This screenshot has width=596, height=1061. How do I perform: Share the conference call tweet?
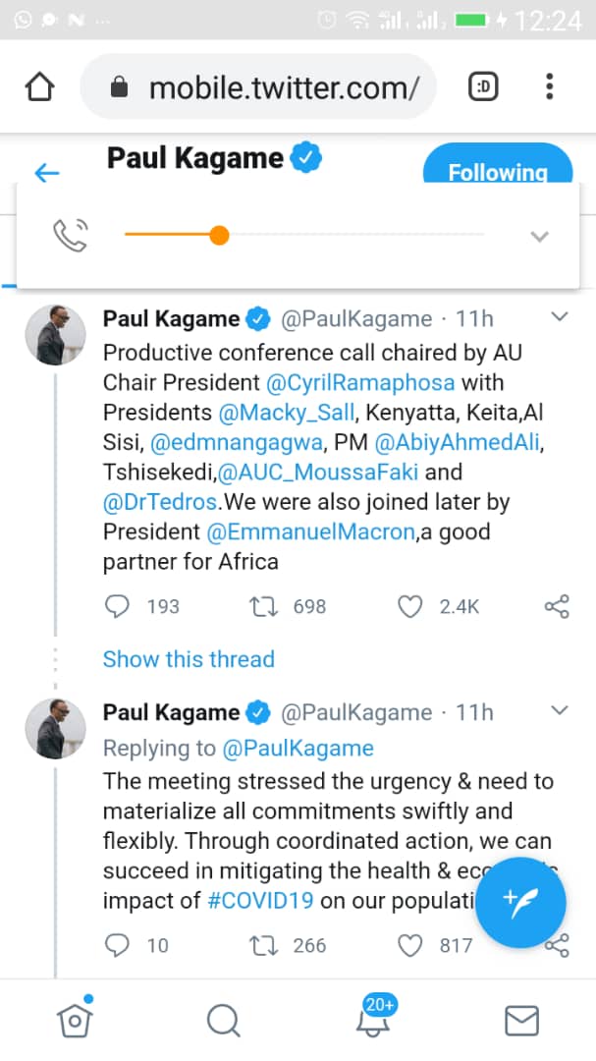click(557, 606)
